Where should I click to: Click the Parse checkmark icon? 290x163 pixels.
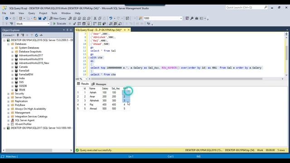tap(74, 24)
